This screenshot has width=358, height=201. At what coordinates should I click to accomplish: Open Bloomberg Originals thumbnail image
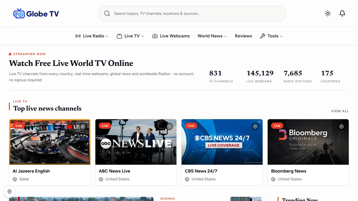click(x=308, y=142)
